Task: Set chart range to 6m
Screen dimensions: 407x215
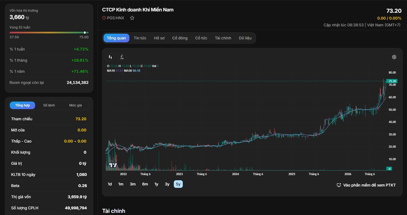Action: click(145, 184)
